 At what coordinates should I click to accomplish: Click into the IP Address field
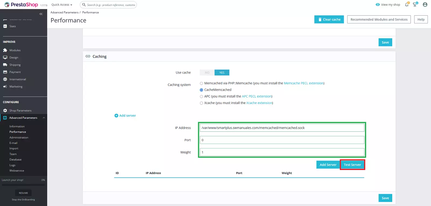click(282, 128)
